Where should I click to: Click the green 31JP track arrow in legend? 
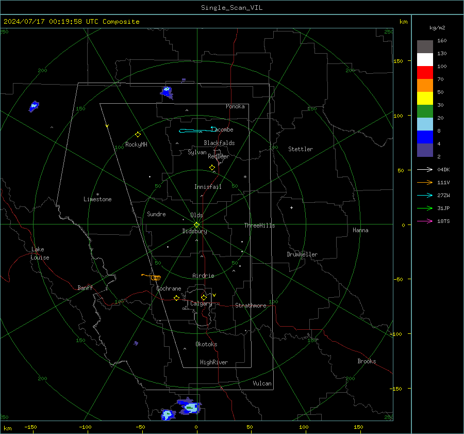425,208
